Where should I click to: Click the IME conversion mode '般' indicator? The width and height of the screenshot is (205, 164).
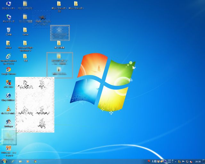(155, 161)
